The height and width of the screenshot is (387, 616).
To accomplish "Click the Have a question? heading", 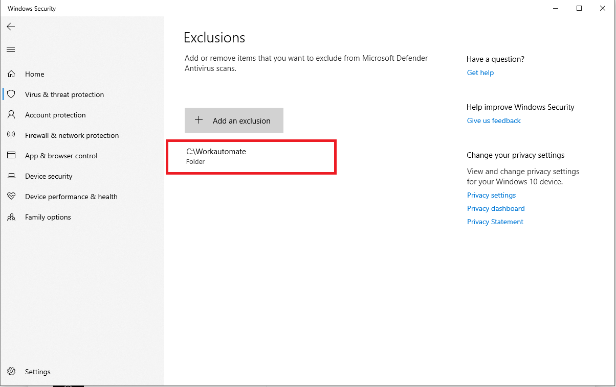I will coord(495,59).
